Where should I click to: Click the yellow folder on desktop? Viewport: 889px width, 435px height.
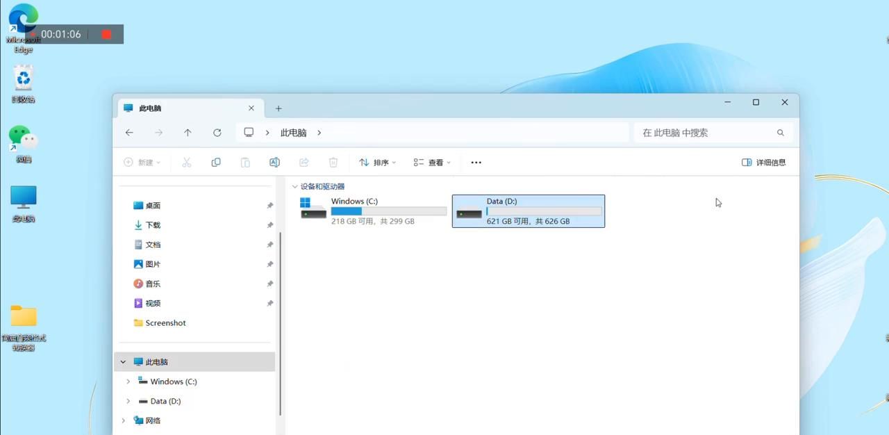pos(24,328)
